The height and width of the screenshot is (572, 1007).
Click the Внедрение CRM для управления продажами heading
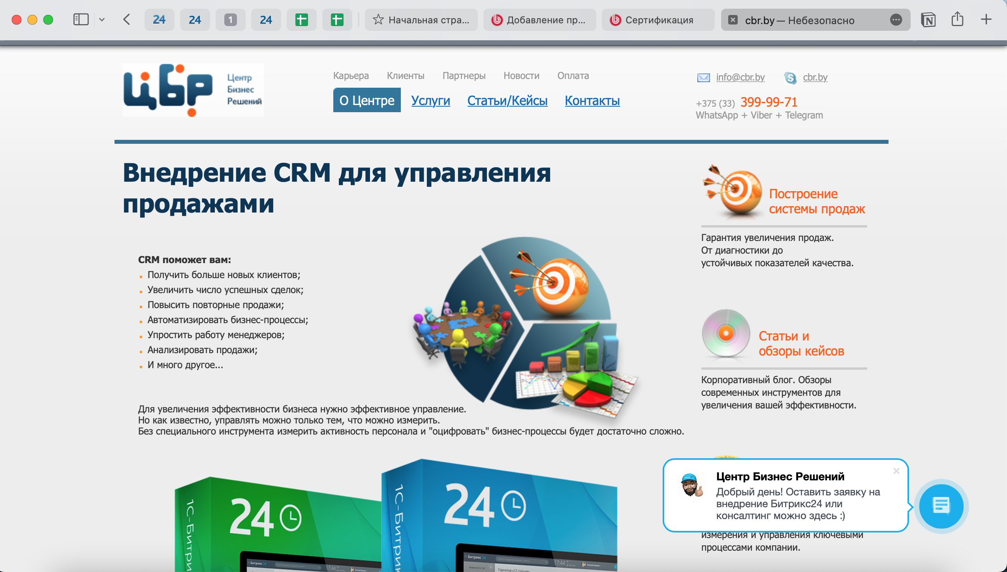tap(336, 188)
